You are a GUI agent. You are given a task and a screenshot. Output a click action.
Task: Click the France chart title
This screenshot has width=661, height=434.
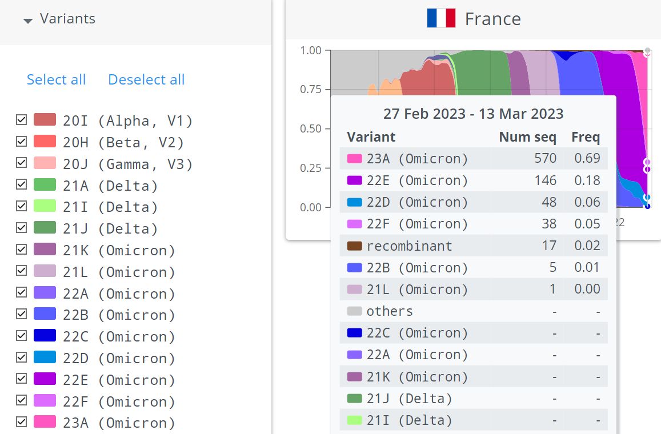pyautogui.click(x=492, y=19)
